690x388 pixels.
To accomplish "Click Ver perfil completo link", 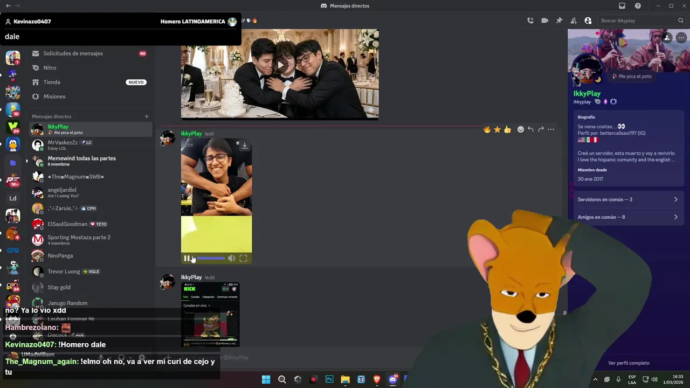I will pyautogui.click(x=629, y=363).
